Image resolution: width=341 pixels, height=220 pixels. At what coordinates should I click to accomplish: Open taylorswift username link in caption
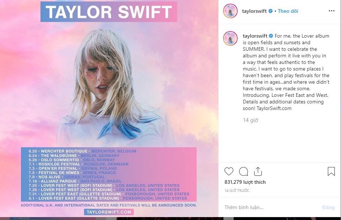click(x=255, y=36)
